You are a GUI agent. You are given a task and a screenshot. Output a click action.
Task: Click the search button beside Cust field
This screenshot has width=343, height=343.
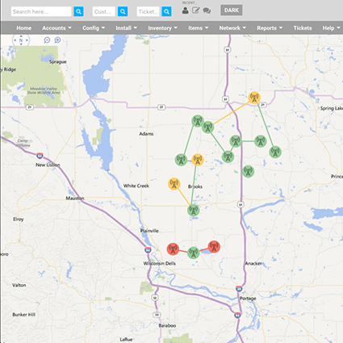[x=123, y=11]
